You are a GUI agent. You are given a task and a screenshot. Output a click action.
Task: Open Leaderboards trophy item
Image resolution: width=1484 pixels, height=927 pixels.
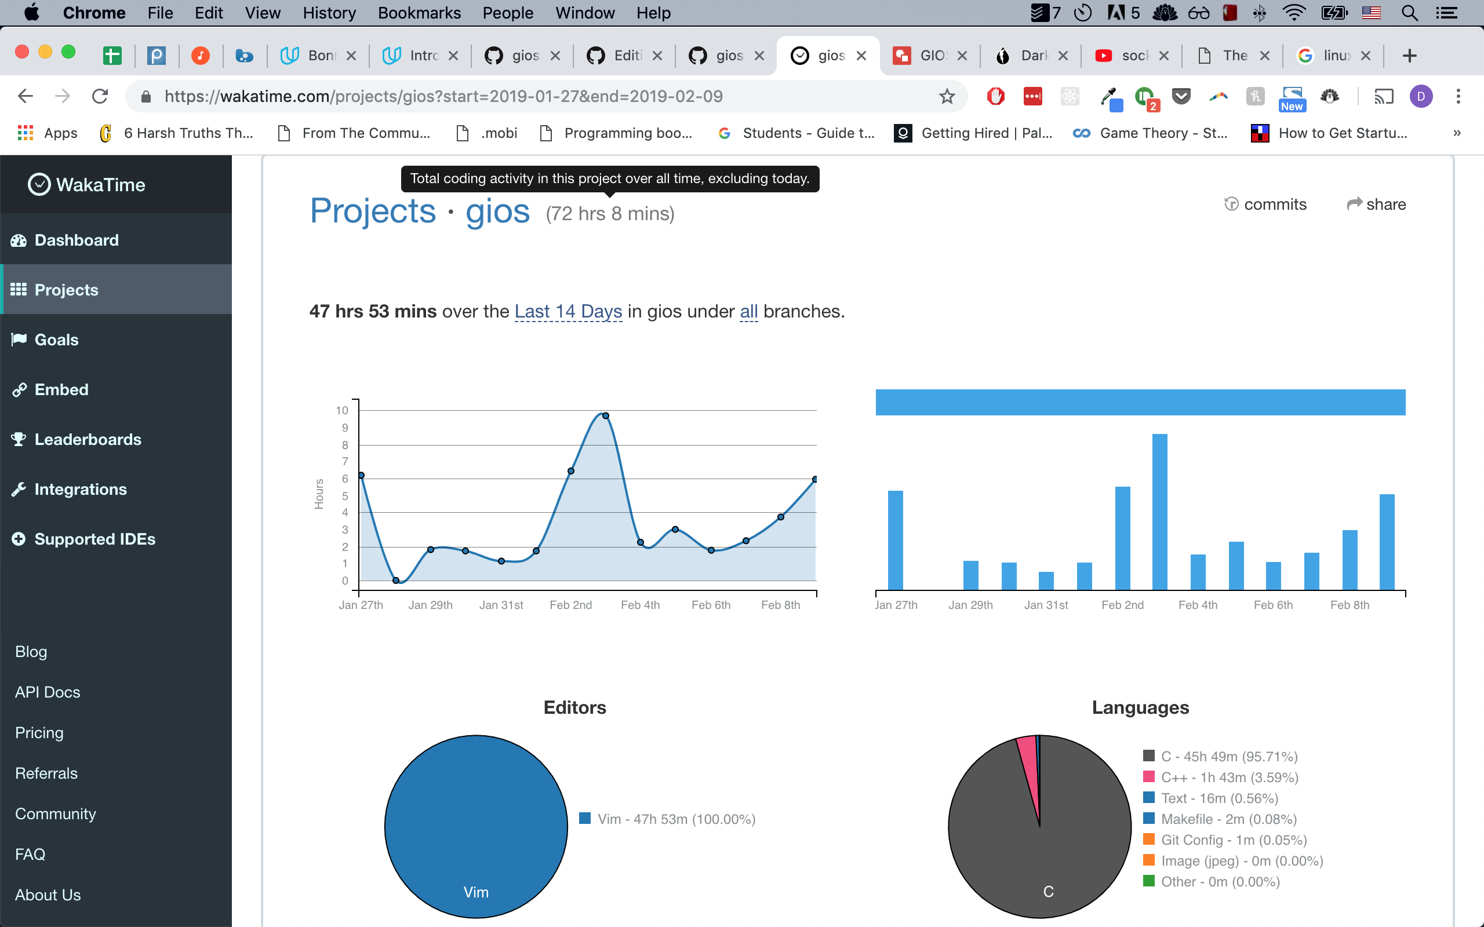(x=19, y=439)
